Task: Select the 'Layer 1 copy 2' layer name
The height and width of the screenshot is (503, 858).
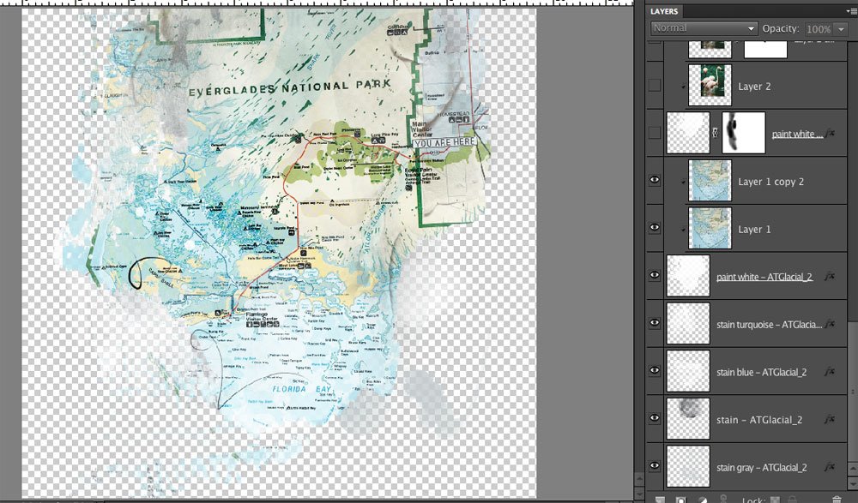Action: [771, 182]
